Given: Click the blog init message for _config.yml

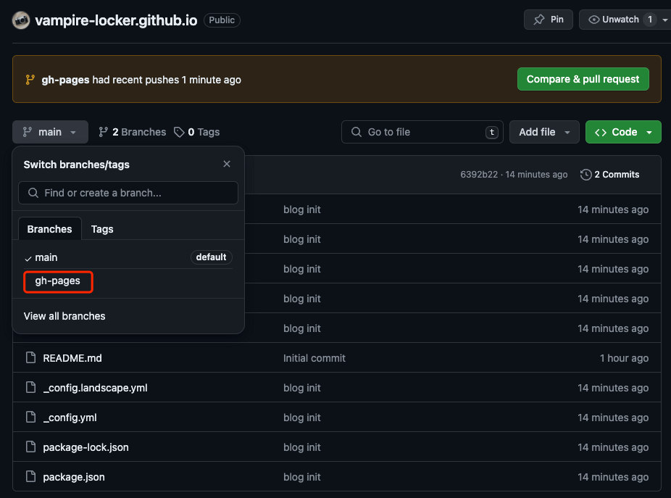Looking at the screenshot, I should [x=301, y=418].
